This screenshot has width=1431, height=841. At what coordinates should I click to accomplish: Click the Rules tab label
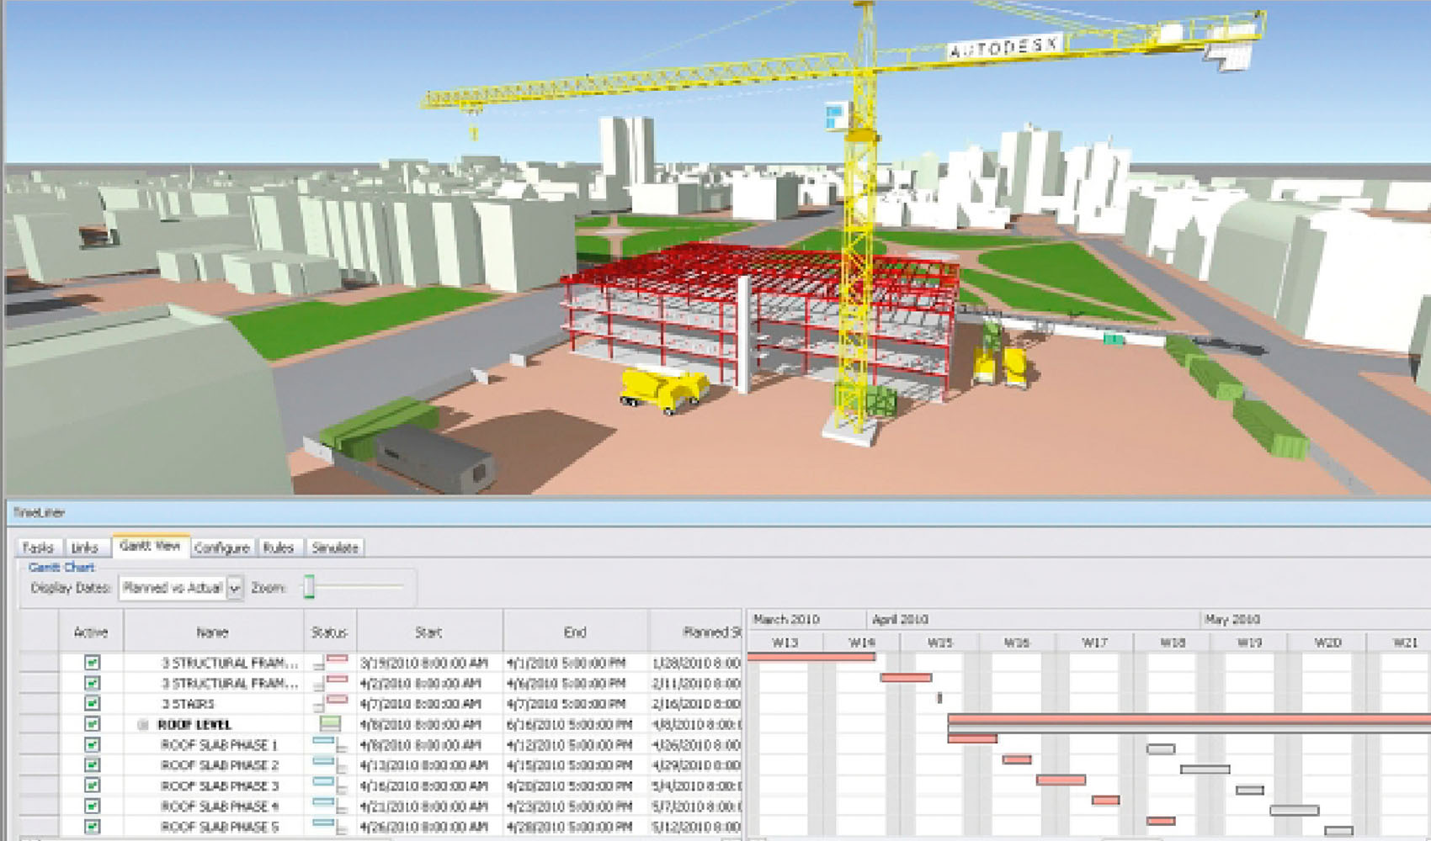click(279, 547)
